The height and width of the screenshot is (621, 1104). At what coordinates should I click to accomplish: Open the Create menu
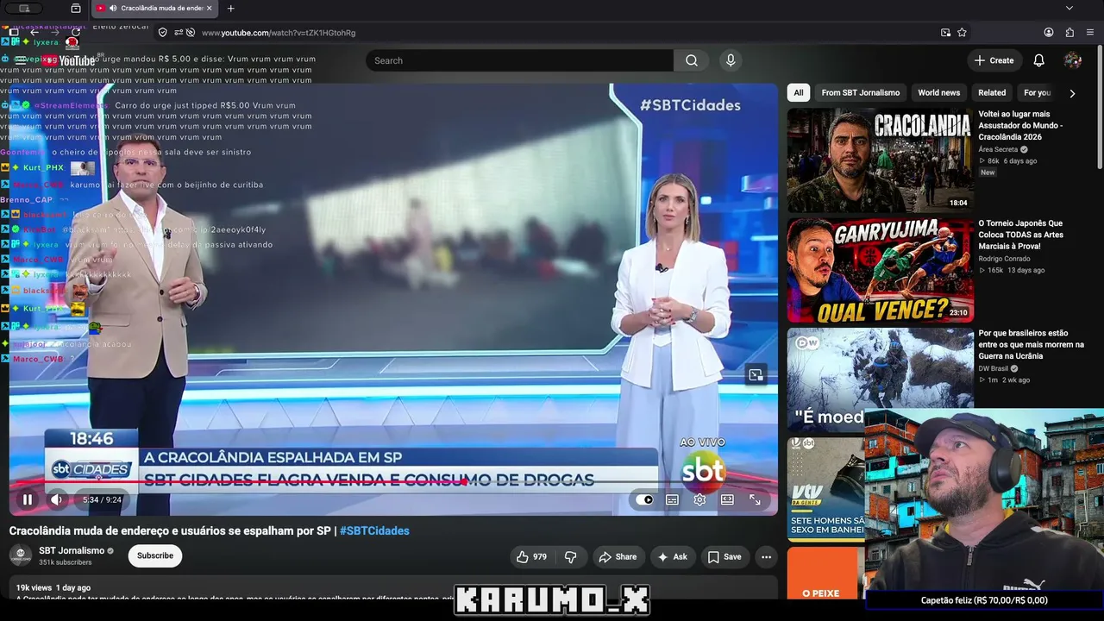coord(994,60)
